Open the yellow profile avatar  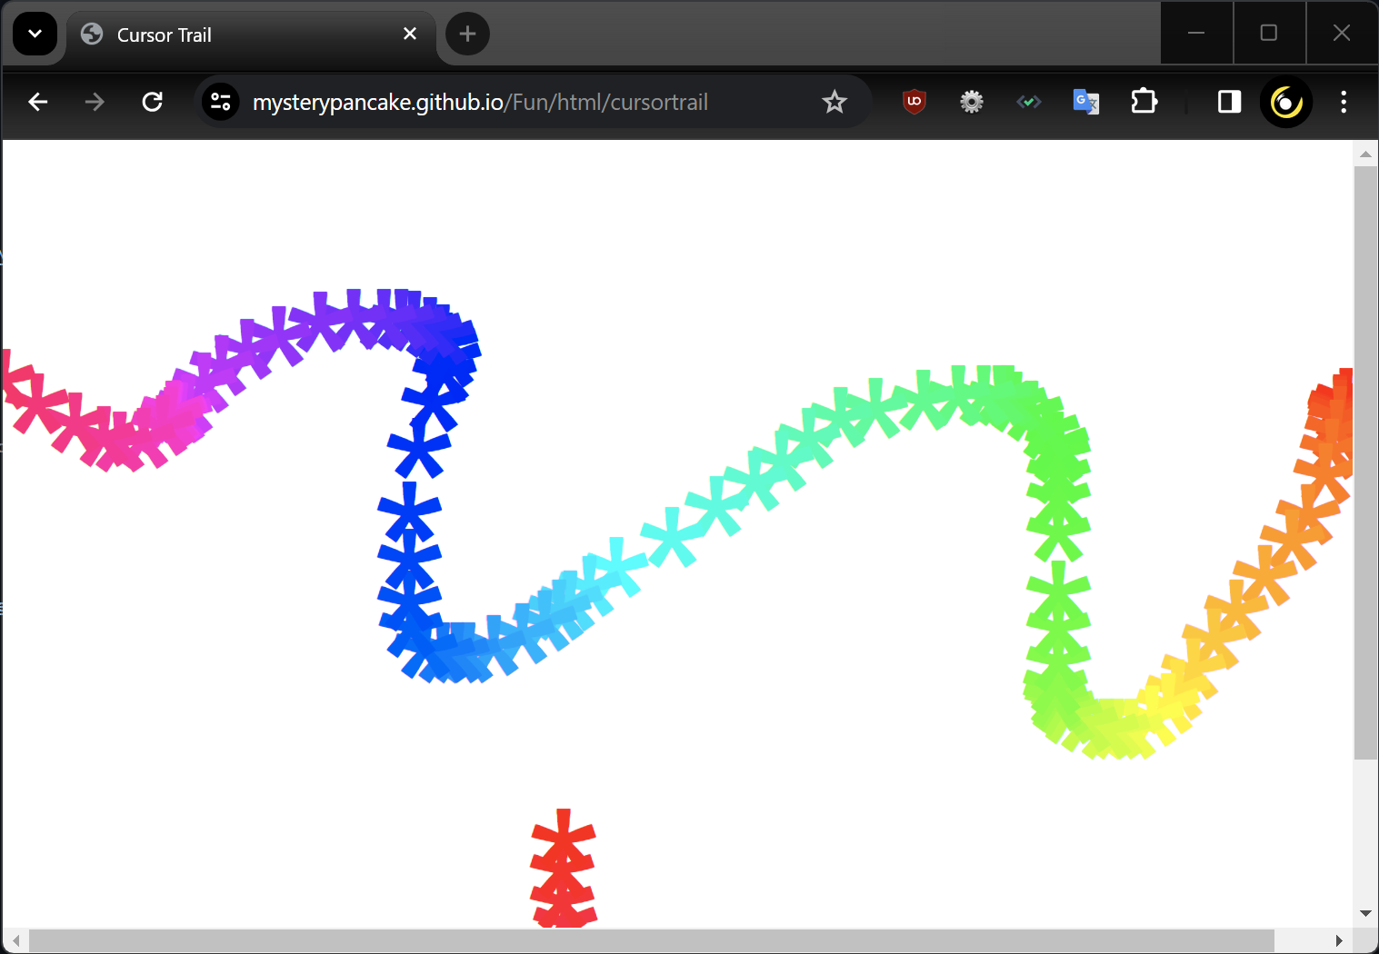point(1286,102)
